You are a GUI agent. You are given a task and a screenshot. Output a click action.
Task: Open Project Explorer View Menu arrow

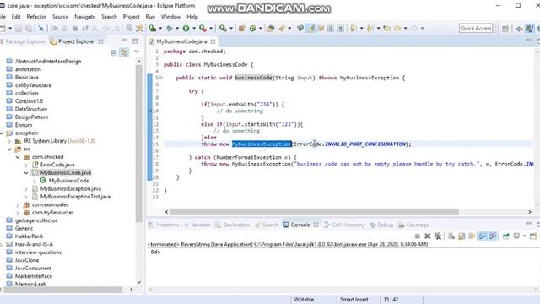click(137, 52)
